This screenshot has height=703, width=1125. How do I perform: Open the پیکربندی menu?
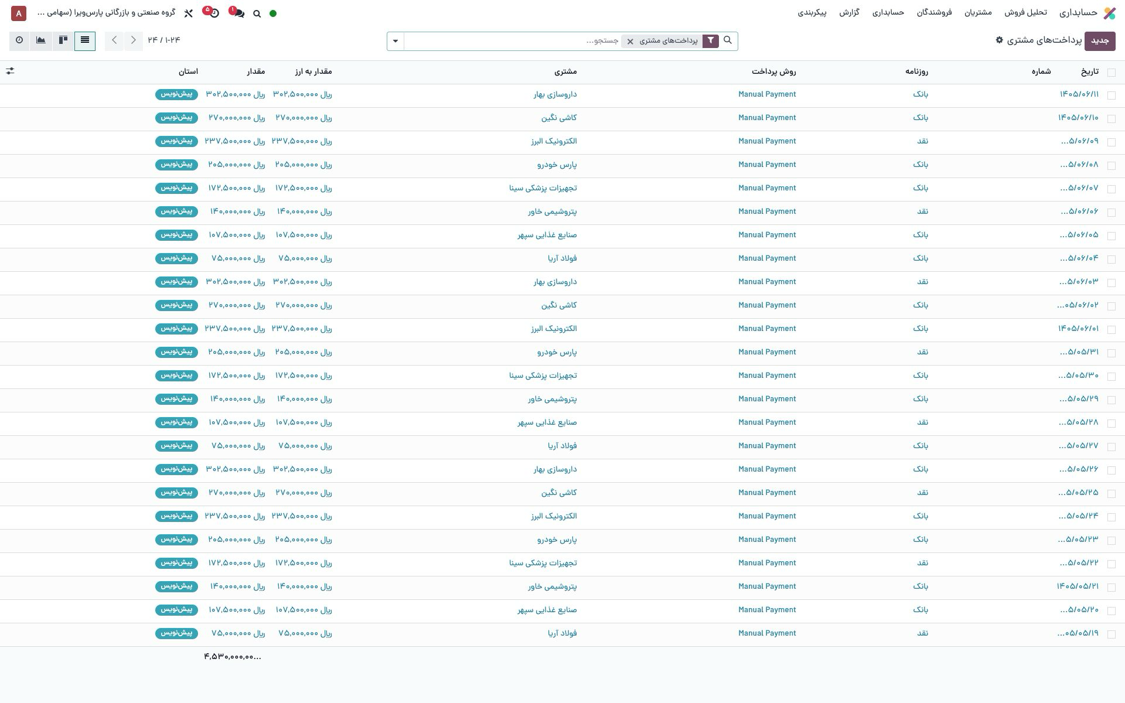coord(812,13)
